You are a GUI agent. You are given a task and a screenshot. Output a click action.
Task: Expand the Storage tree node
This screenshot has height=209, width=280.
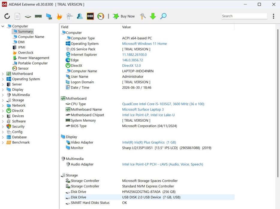point(3,100)
